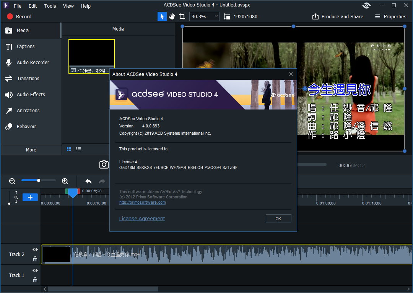Click the Track 1 label
The image size is (413, 293).
click(x=16, y=275)
